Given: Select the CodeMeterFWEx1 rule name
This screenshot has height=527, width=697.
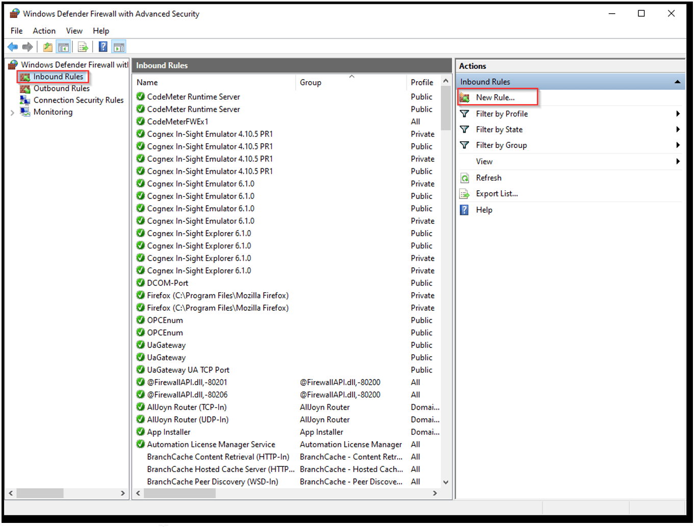Looking at the screenshot, I should tap(177, 121).
